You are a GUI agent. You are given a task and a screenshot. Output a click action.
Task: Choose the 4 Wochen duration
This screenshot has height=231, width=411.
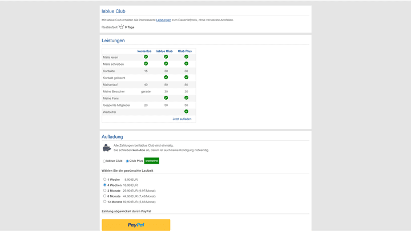tap(104, 185)
